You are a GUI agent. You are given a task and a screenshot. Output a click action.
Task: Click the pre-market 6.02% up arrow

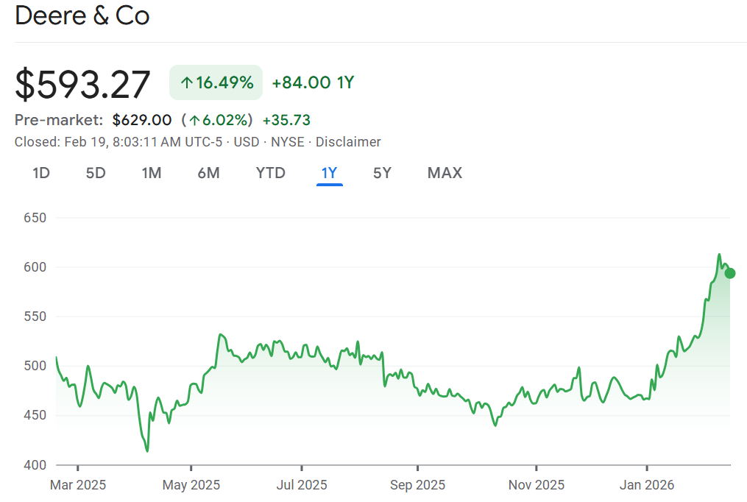click(194, 120)
